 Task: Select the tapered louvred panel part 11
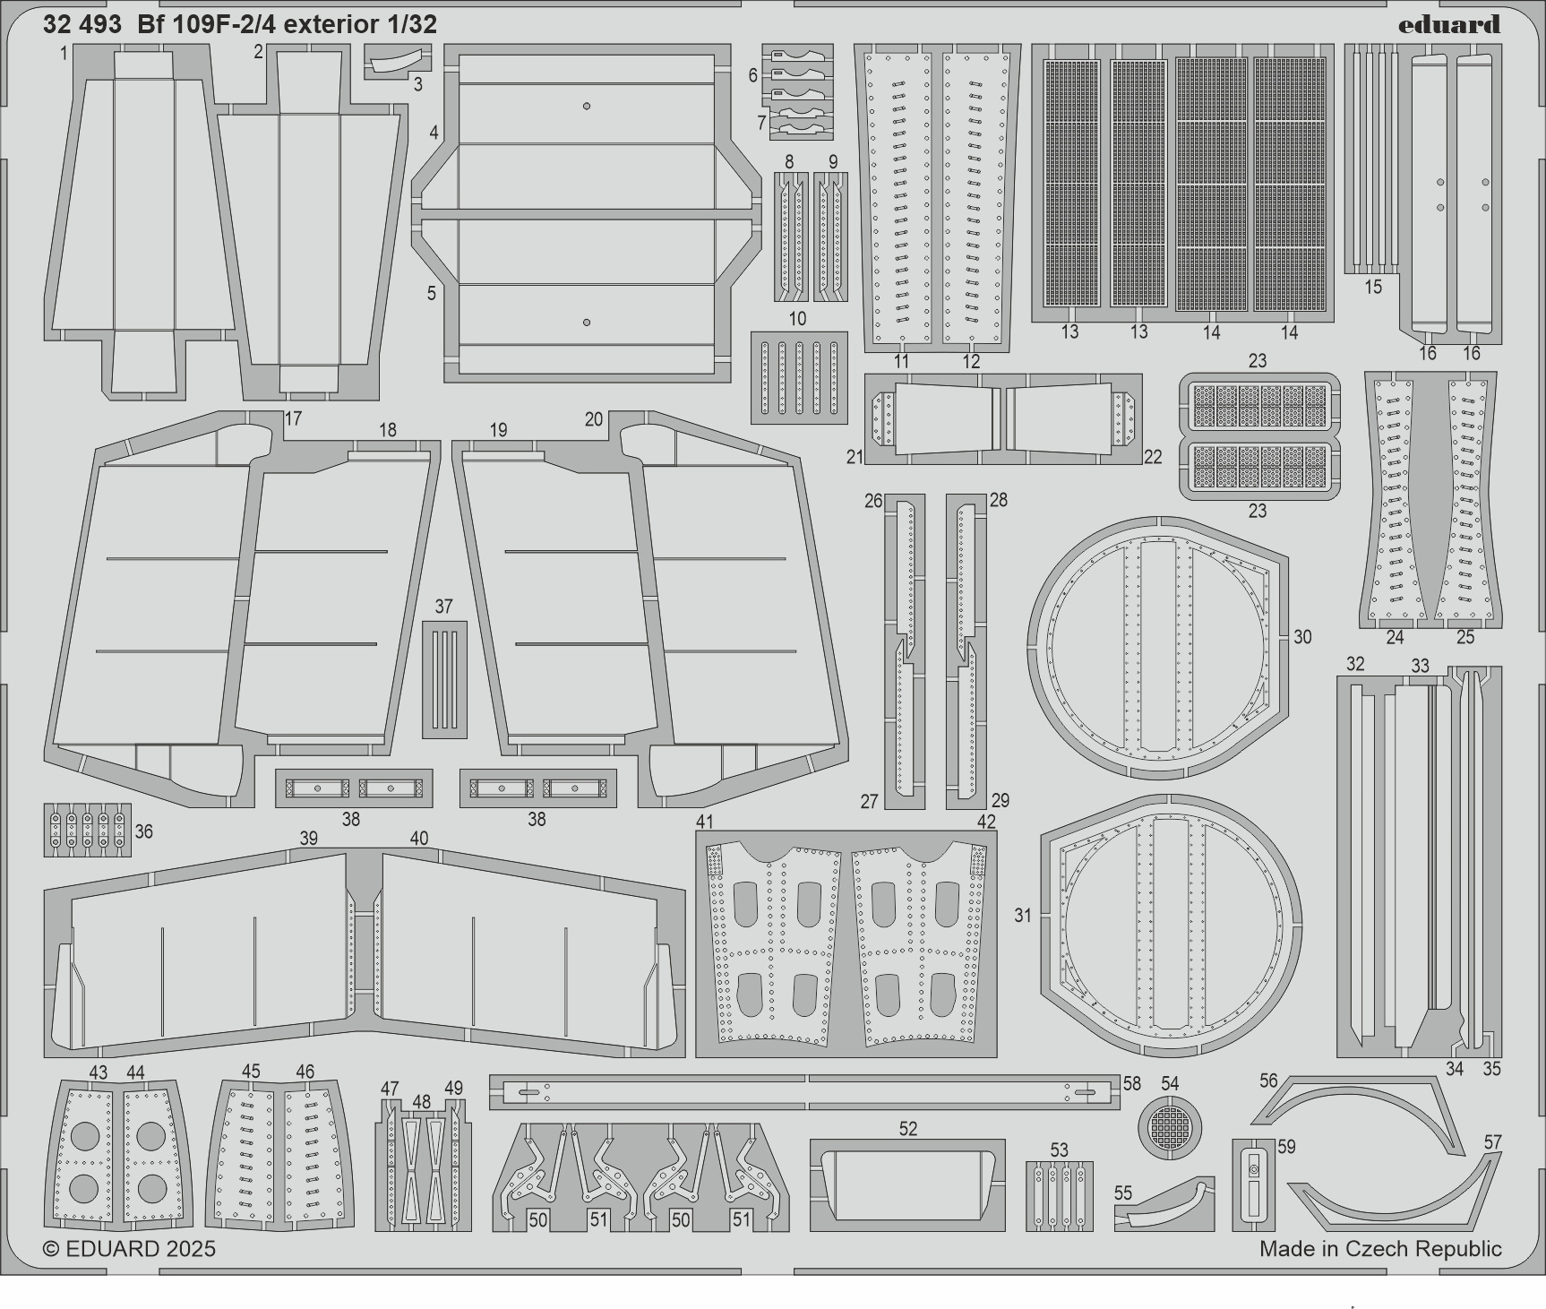898,197
